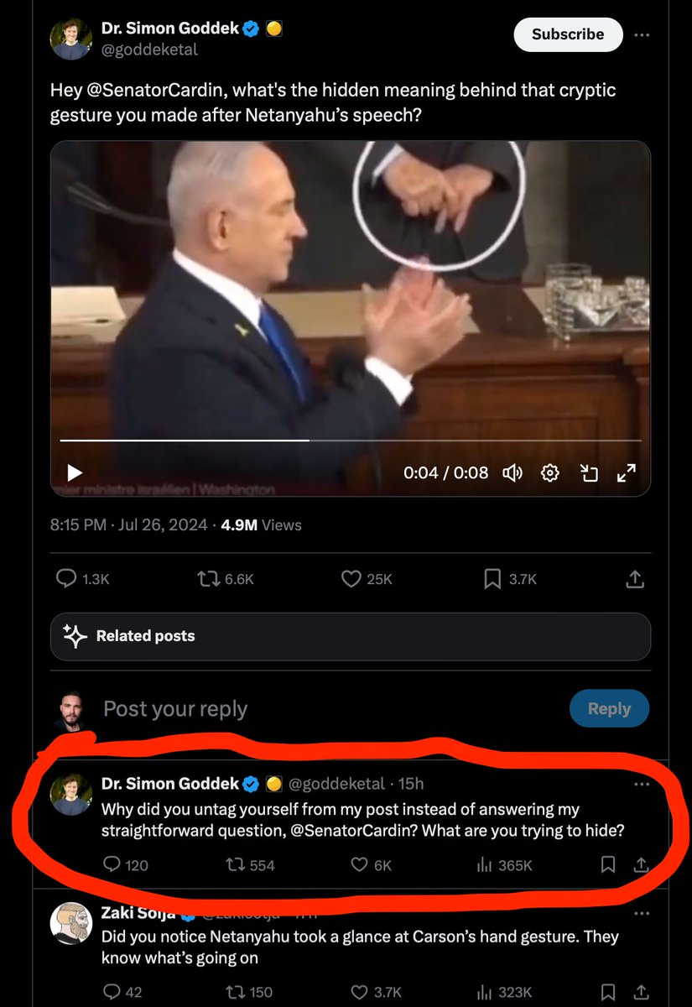
Task: Like the main post with 25K likes
Action: 351,578
